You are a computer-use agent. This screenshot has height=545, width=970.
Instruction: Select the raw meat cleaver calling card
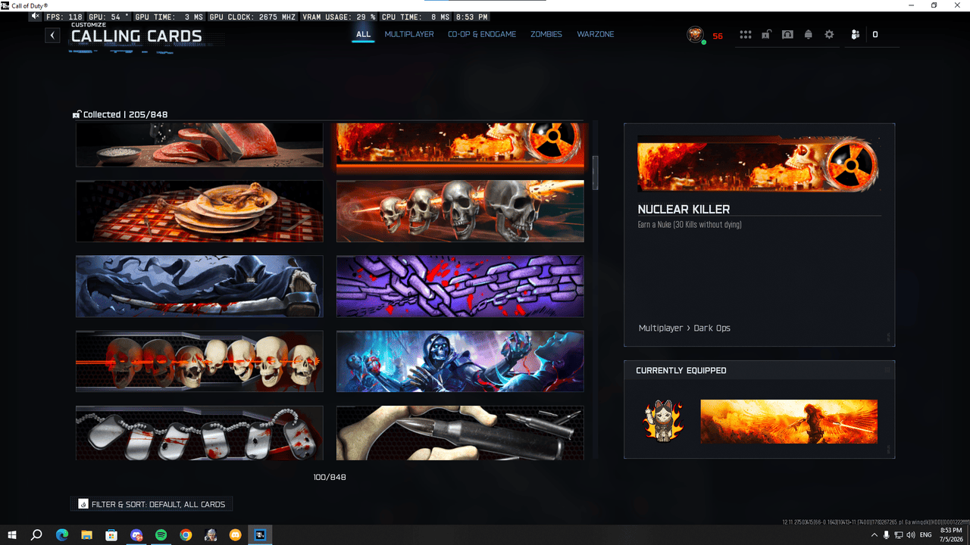point(199,145)
